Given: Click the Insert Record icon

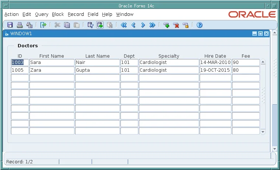Looking at the screenshot, I should [x=167, y=25].
